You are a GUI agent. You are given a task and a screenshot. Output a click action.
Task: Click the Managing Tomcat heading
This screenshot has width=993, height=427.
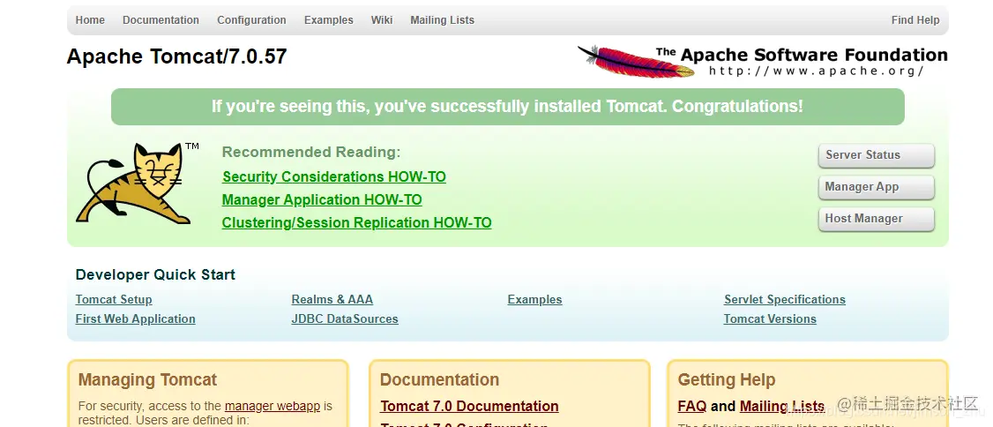(x=147, y=380)
